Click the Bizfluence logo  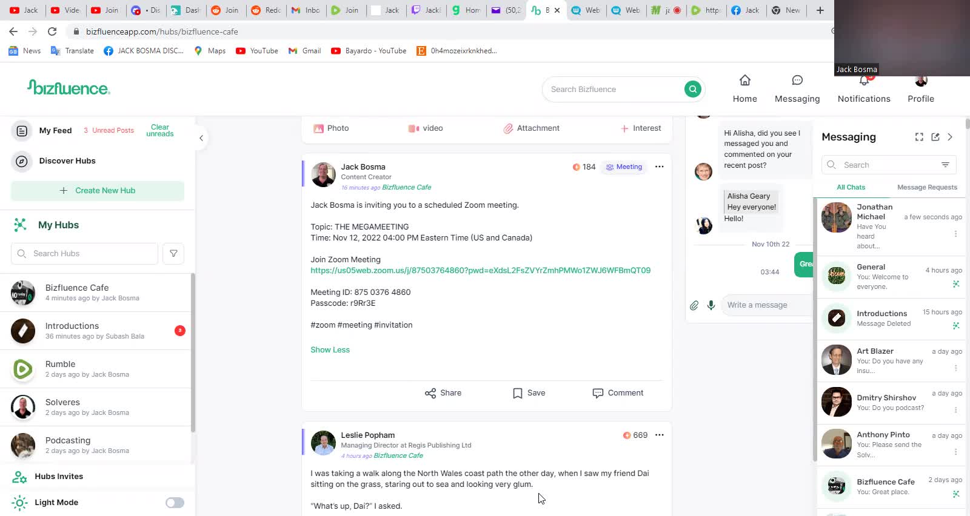click(69, 88)
